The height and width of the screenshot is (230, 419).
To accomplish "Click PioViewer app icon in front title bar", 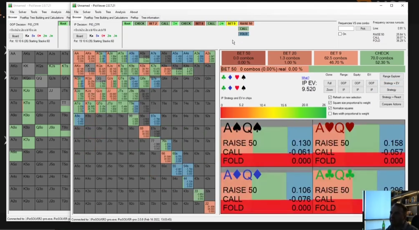I will tap(74, 6).
